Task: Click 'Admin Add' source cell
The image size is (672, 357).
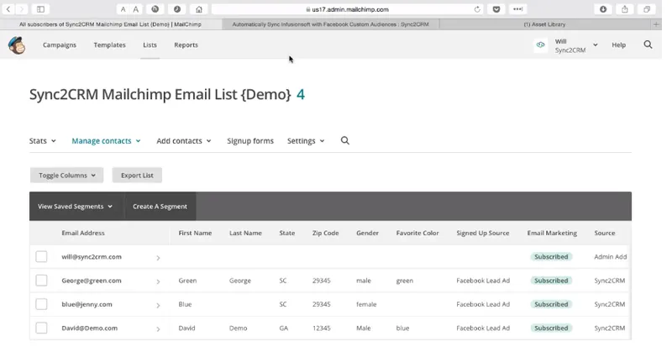Action: pyautogui.click(x=611, y=257)
